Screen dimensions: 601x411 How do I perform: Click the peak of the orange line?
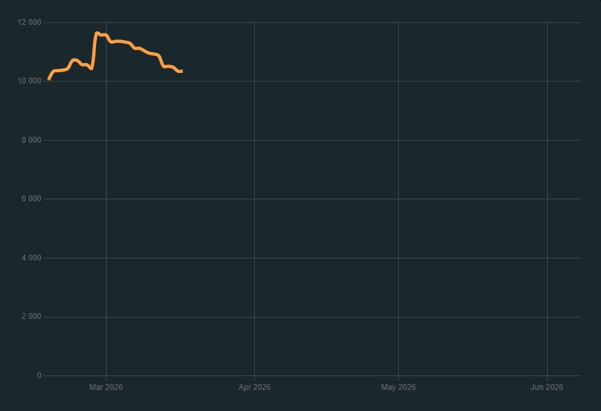pos(97,33)
